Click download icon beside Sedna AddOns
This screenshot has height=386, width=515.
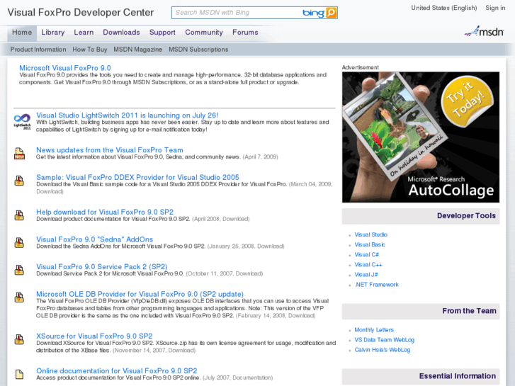click(x=19, y=243)
